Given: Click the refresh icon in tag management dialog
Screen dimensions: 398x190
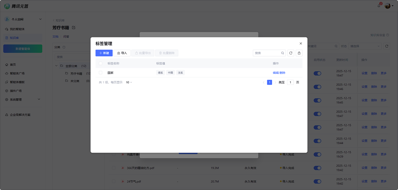Looking at the screenshot, I should click(x=291, y=53).
